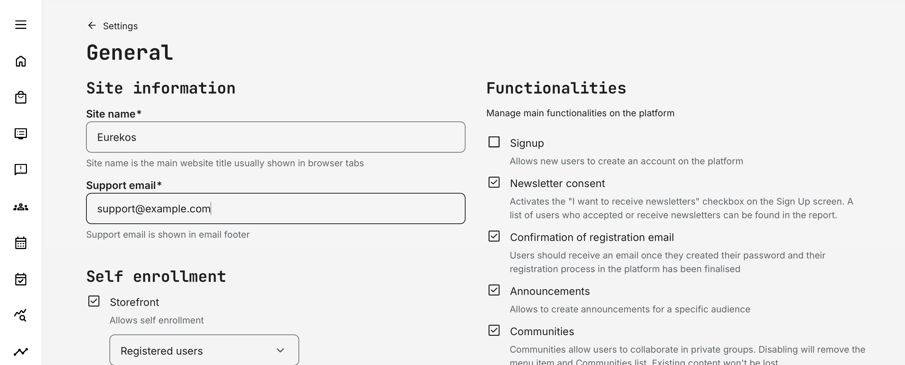Go to Home via sidebar icon
Image resolution: width=905 pixels, height=365 pixels.
pyautogui.click(x=21, y=61)
